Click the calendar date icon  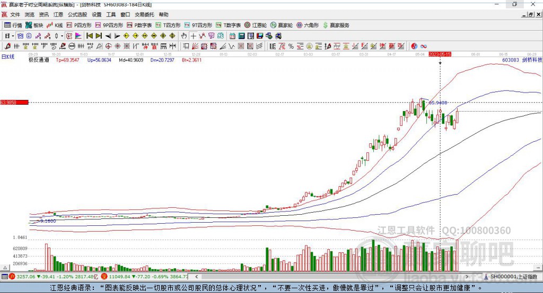coord(232,36)
